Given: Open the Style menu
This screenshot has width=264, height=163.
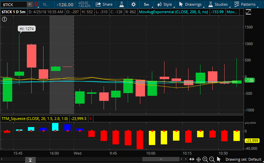Looking at the screenshot, I should point(165,5).
